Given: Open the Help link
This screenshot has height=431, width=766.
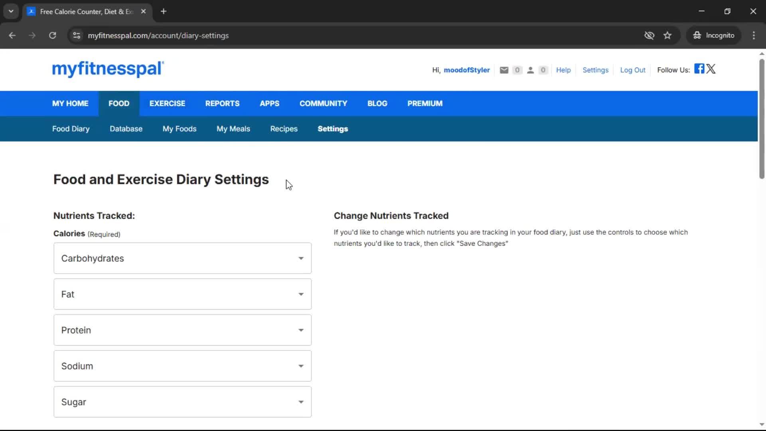Looking at the screenshot, I should tap(563, 70).
